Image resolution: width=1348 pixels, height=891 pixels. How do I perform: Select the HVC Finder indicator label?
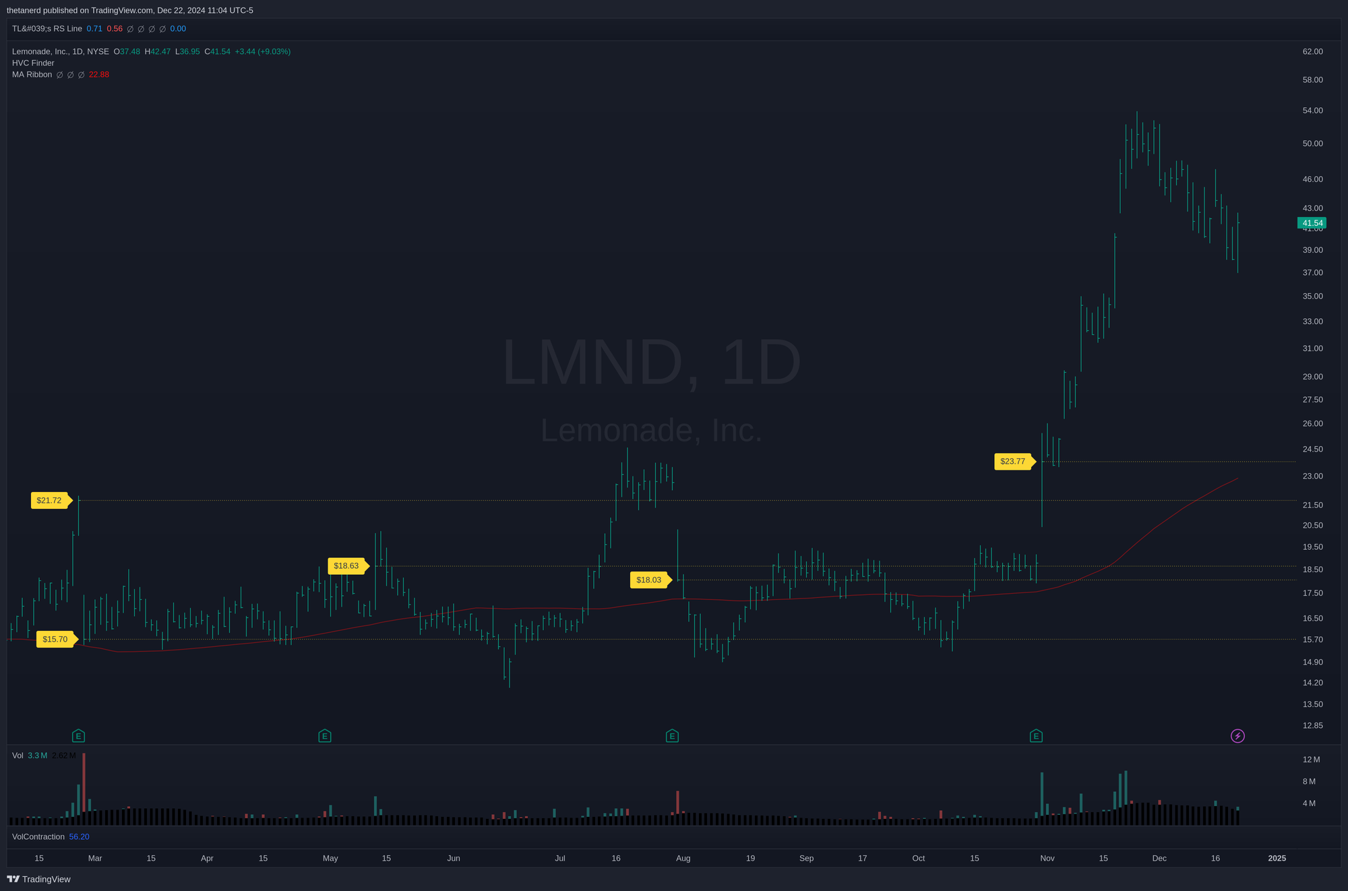[x=33, y=63]
